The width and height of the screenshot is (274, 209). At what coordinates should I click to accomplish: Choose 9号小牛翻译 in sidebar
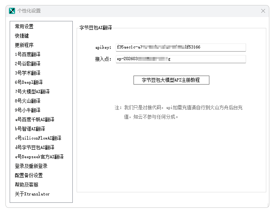[x=27, y=110]
